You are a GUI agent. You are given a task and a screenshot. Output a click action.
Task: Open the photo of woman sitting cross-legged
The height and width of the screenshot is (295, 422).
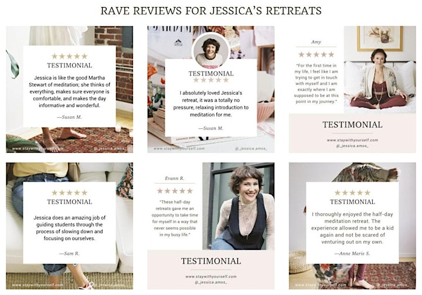(x=380, y=70)
